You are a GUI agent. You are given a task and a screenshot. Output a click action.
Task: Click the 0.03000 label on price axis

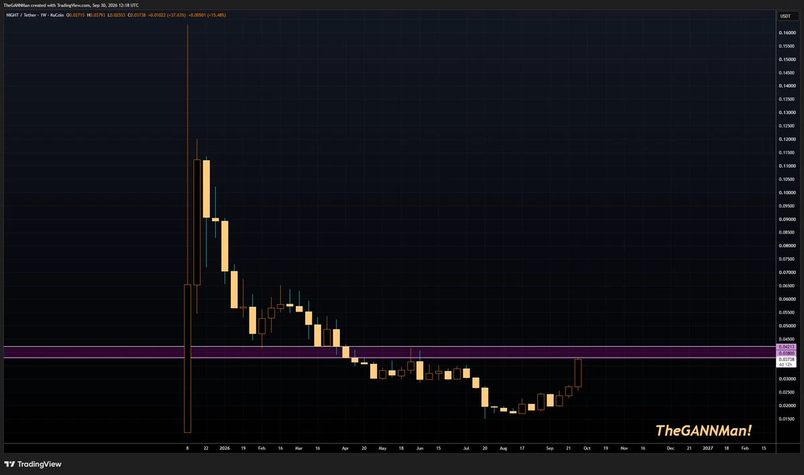pyautogui.click(x=787, y=379)
